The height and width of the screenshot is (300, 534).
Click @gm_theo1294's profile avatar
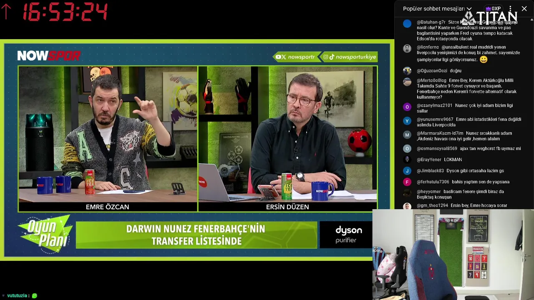[407, 206]
